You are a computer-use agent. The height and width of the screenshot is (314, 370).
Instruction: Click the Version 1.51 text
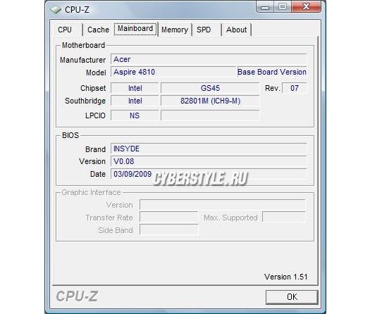click(285, 277)
